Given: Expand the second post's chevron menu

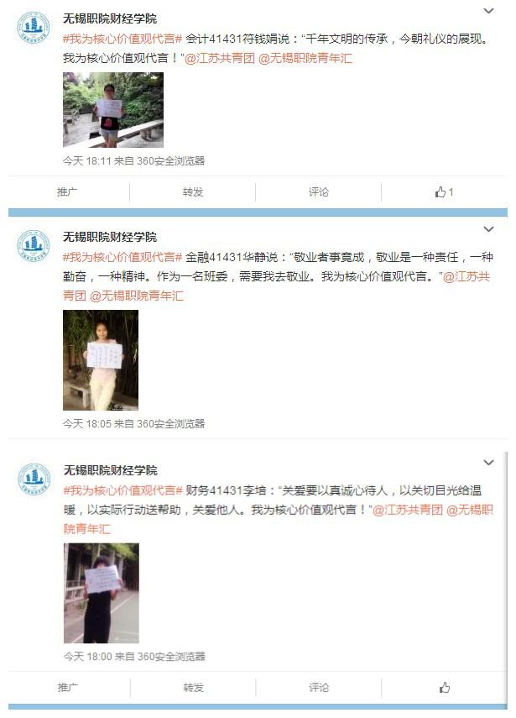Looking at the screenshot, I should pyautogui.click(x=488, y=229).
